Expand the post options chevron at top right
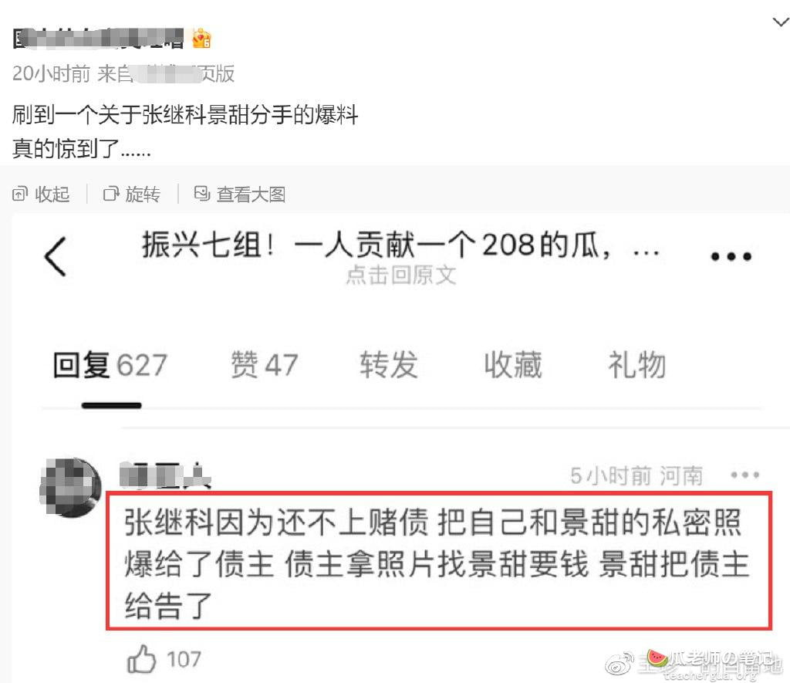790x683 pixels. click(x=781, y=22)
